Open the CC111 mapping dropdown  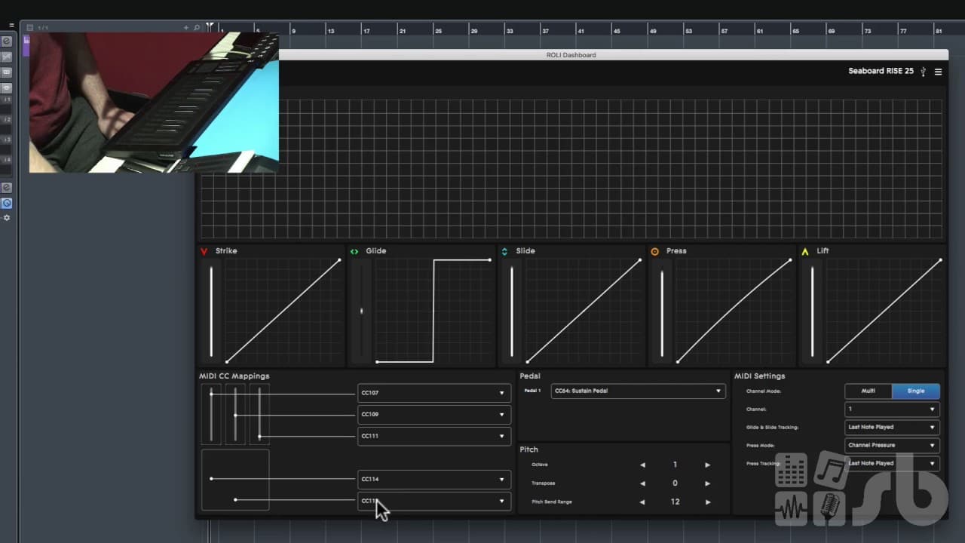[434, 436]
